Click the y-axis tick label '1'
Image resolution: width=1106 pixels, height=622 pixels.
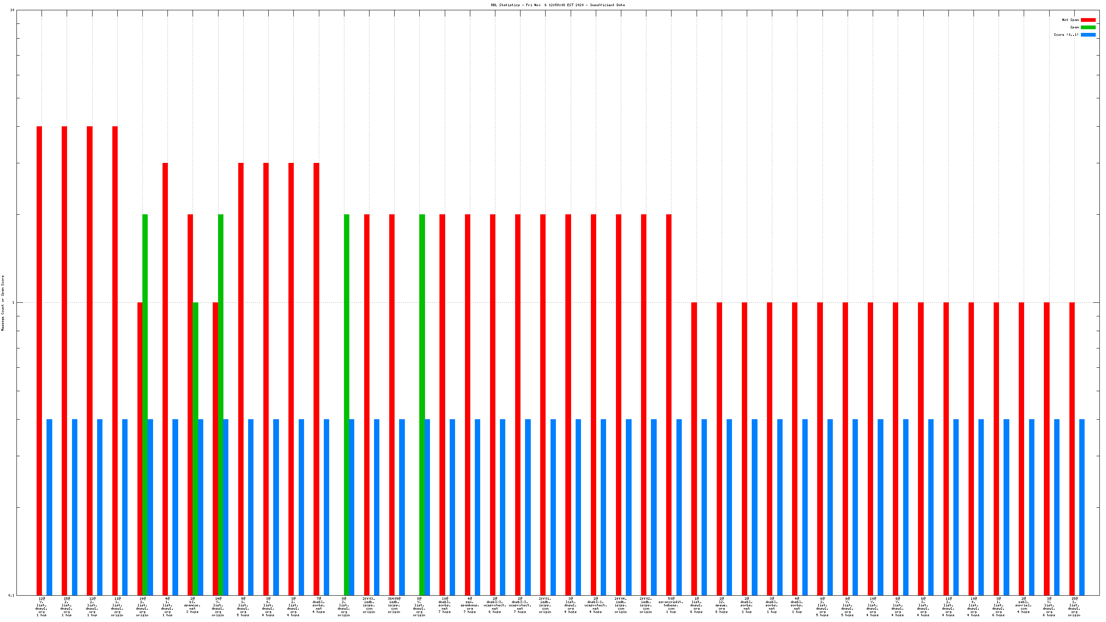[13, 303]
